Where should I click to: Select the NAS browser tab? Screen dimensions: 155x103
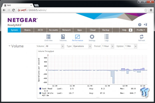pos(18,5)
